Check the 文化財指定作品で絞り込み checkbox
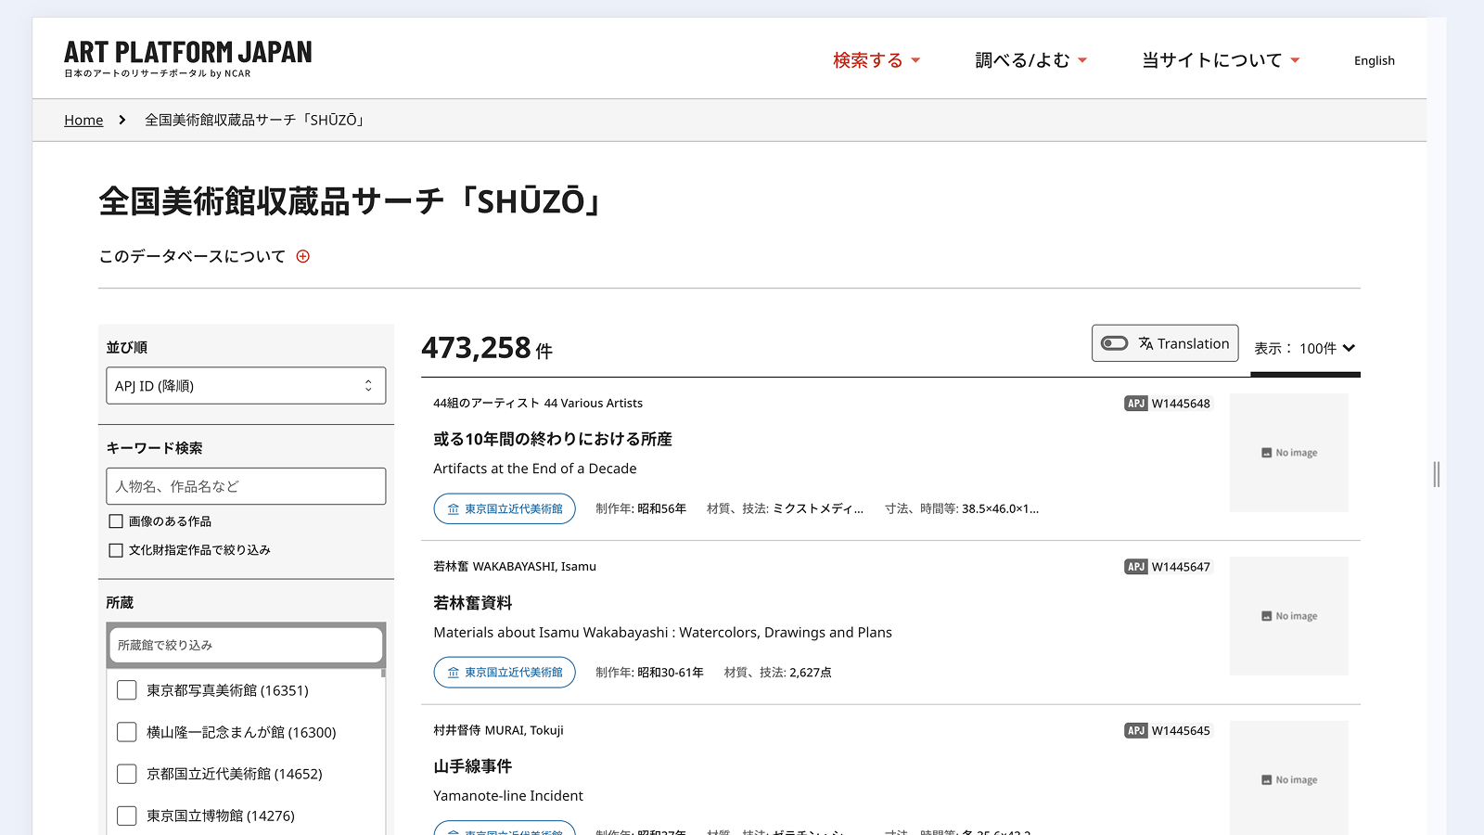Viewport: 1484px width, 835px height. (116, 550)
